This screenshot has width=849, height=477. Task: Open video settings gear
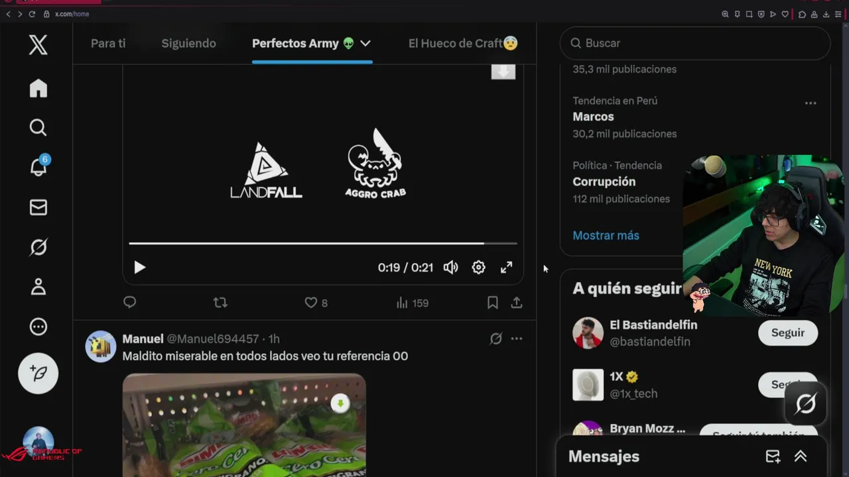click(478, 267)
